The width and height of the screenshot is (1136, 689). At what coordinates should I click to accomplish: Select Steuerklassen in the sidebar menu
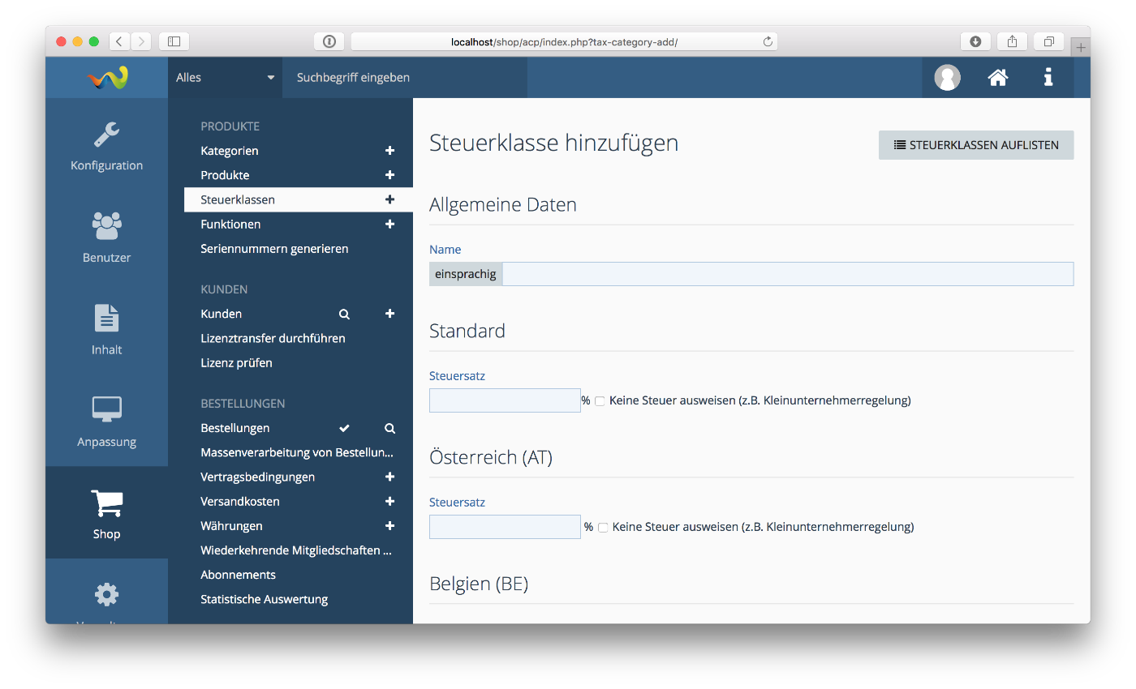click(x=238, y=199)
